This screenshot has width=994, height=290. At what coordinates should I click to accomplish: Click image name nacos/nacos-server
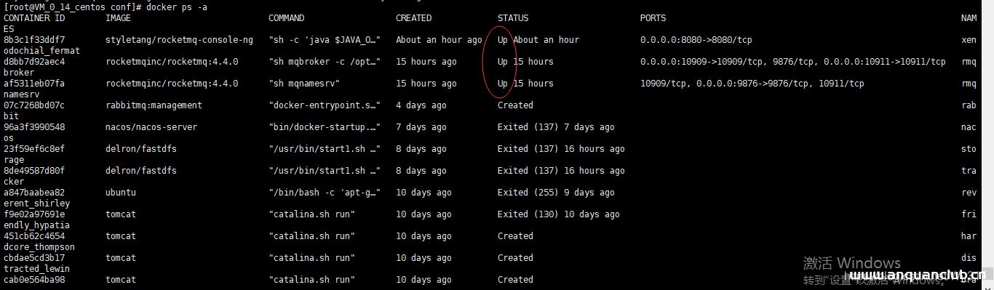point(151,127)
